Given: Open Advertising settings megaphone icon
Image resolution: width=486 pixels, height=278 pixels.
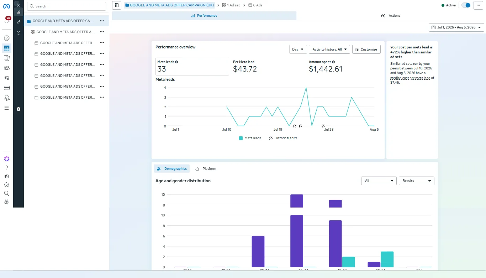Looking at the screenshot, I should [x=6, y=78].
